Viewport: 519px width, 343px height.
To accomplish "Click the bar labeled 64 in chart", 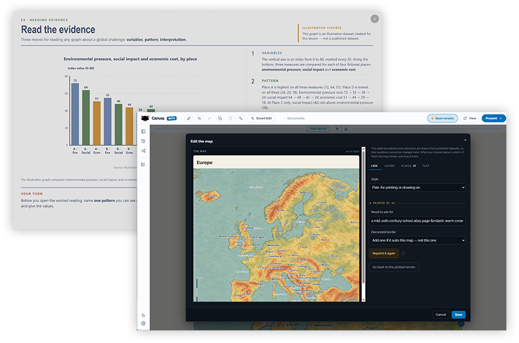I will (86, 118).
